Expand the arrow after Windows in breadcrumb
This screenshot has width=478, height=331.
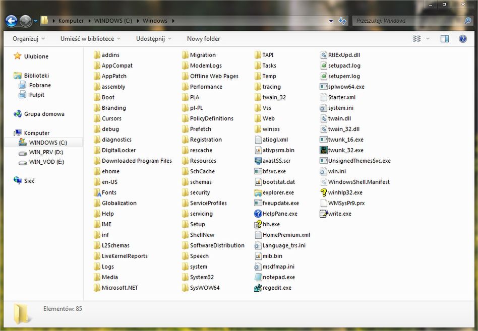(173, 21)
